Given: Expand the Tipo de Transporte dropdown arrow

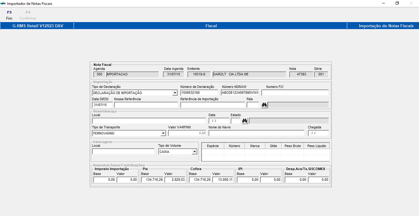Looking at the screenshot, I should coord(163,133).
